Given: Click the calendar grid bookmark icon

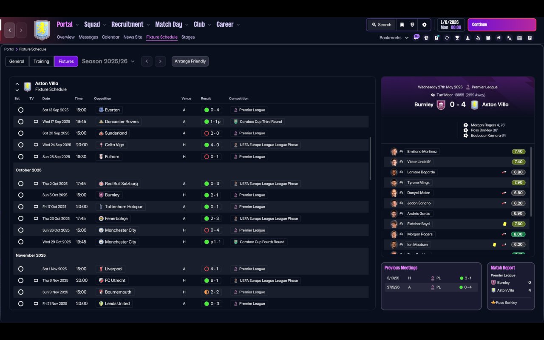Looking at the screenshot, I should pyautogui.click(x=519, y=38).
